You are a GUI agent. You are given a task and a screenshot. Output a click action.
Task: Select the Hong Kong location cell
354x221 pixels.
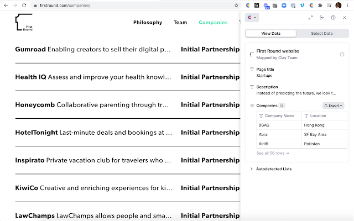tap(324, 125)
